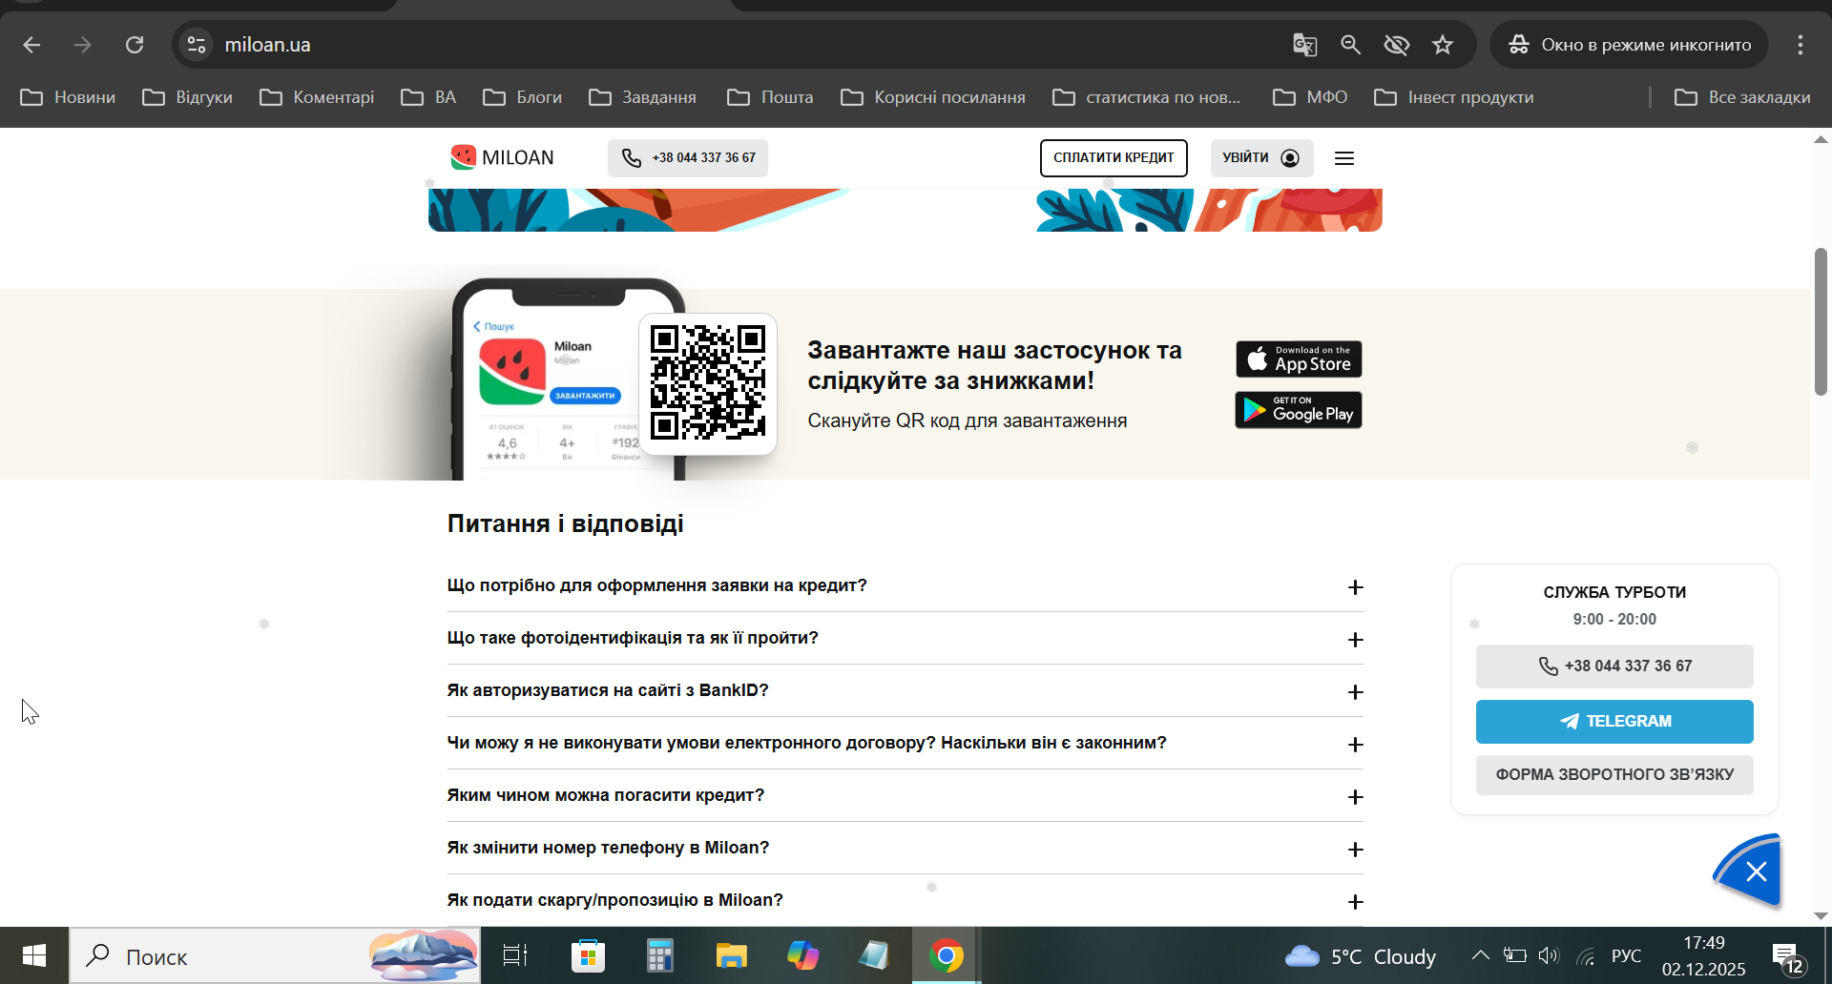Open the zoom magnifier icon in address bar
Viewport: 1832px width, 984px height.
point(1350,45)
